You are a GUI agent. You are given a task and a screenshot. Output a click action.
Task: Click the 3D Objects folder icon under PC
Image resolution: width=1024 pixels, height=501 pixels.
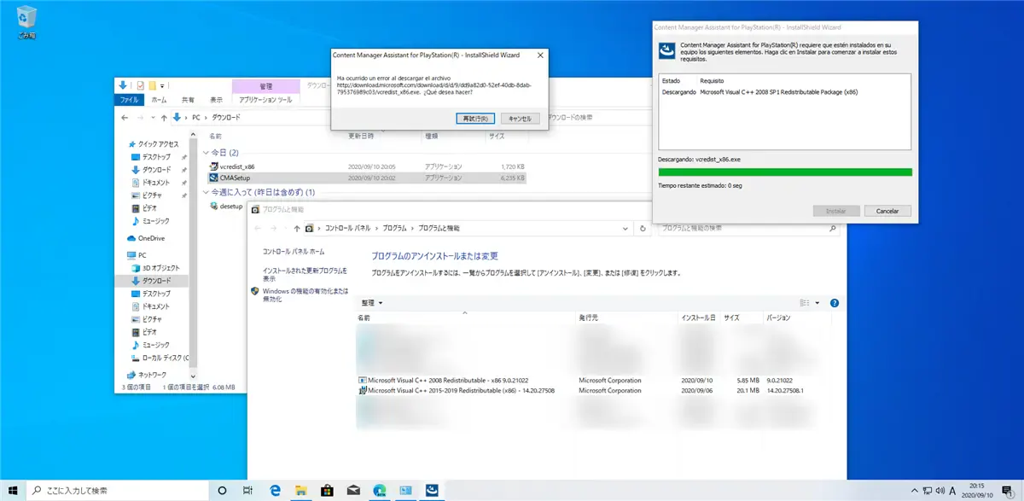coord(136,268)
